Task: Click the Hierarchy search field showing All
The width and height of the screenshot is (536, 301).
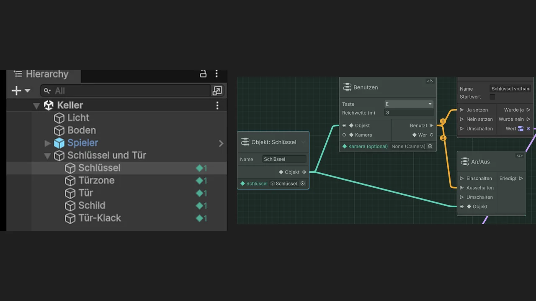Action: [x=126, y=91]
